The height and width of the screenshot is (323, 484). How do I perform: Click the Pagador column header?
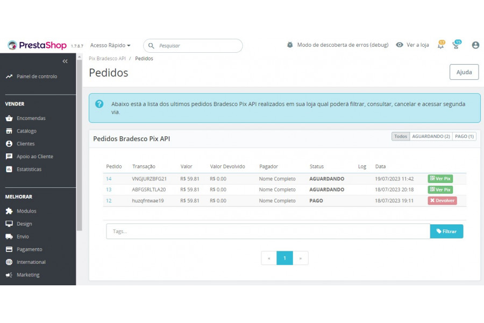click(x=268, y=166)
